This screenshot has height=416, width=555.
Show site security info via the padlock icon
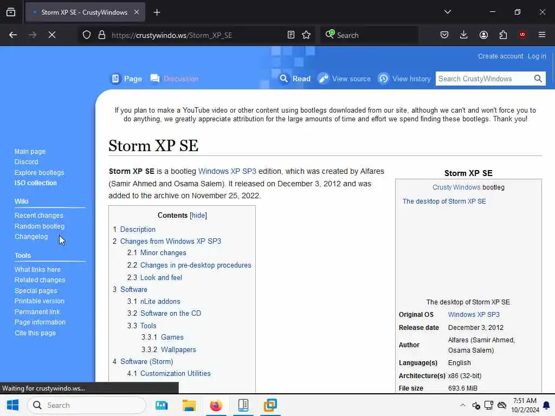(101, 35)
